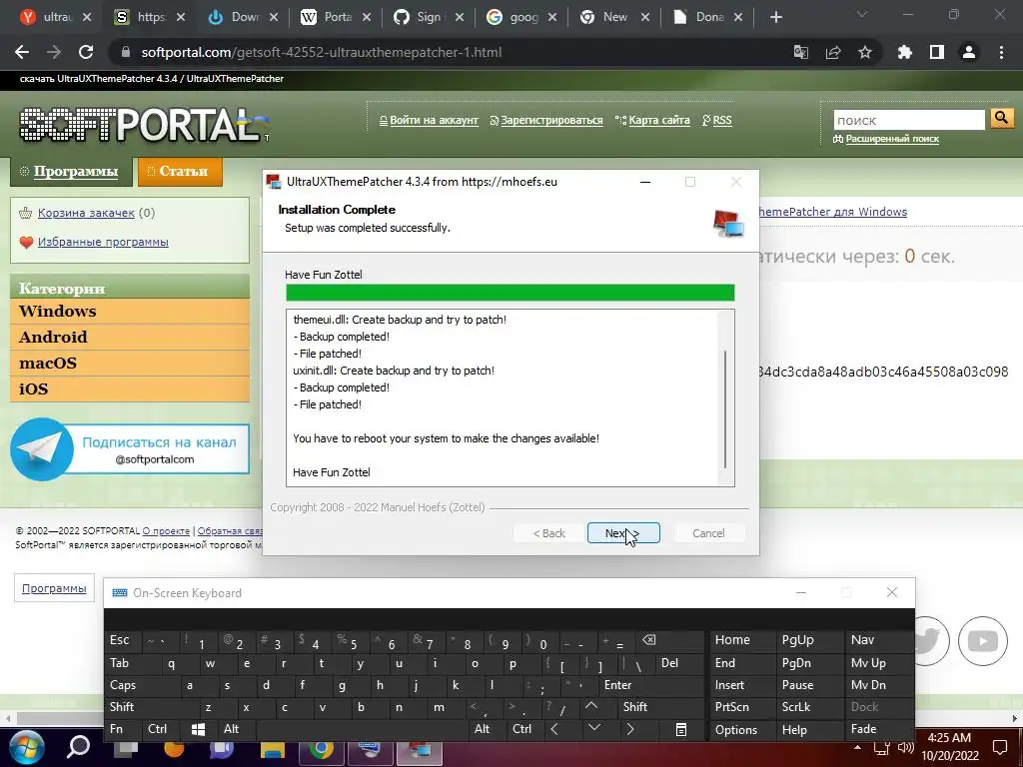Click the Telegram Подписаться на канал banner

(130, 449)
